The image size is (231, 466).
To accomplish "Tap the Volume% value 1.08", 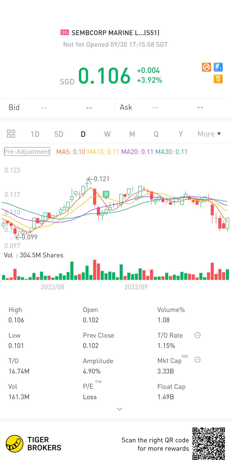I will click(x=163, y=320).
